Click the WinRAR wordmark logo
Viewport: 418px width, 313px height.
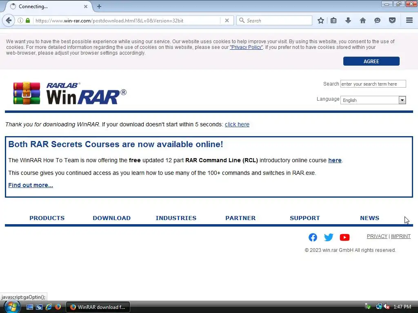point(87,94)
